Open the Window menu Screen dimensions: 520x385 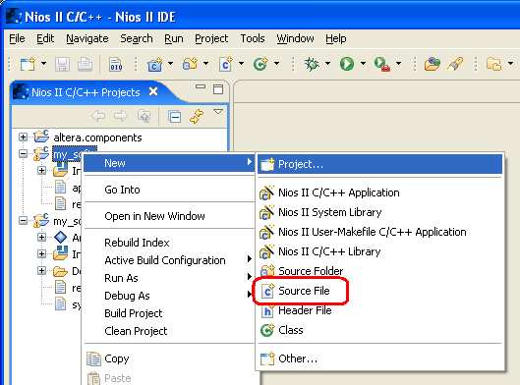click(295, 38)
